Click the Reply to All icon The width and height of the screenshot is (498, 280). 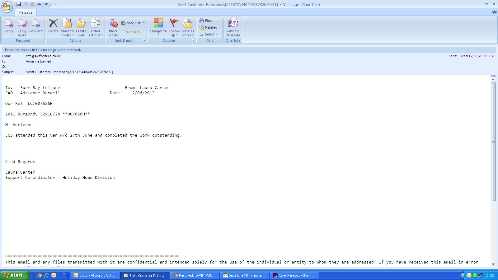click(x=22, y=27)
